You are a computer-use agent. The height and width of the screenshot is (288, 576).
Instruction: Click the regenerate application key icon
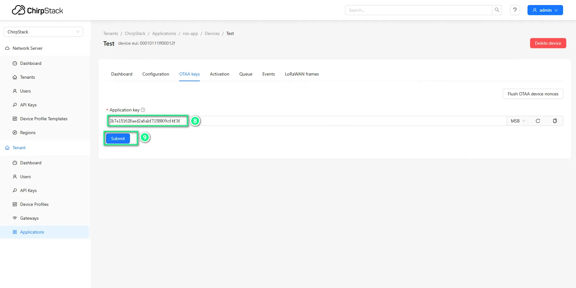(538, 121)
